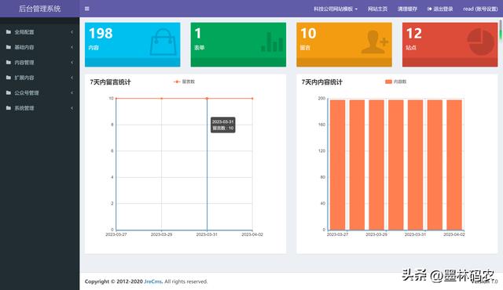Toggle the sidebar with the hamburger icon
Screen dimensions: 503x290
87,9
